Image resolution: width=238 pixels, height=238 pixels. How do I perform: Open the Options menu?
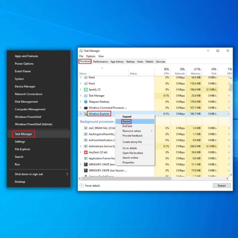pos(91,56)
